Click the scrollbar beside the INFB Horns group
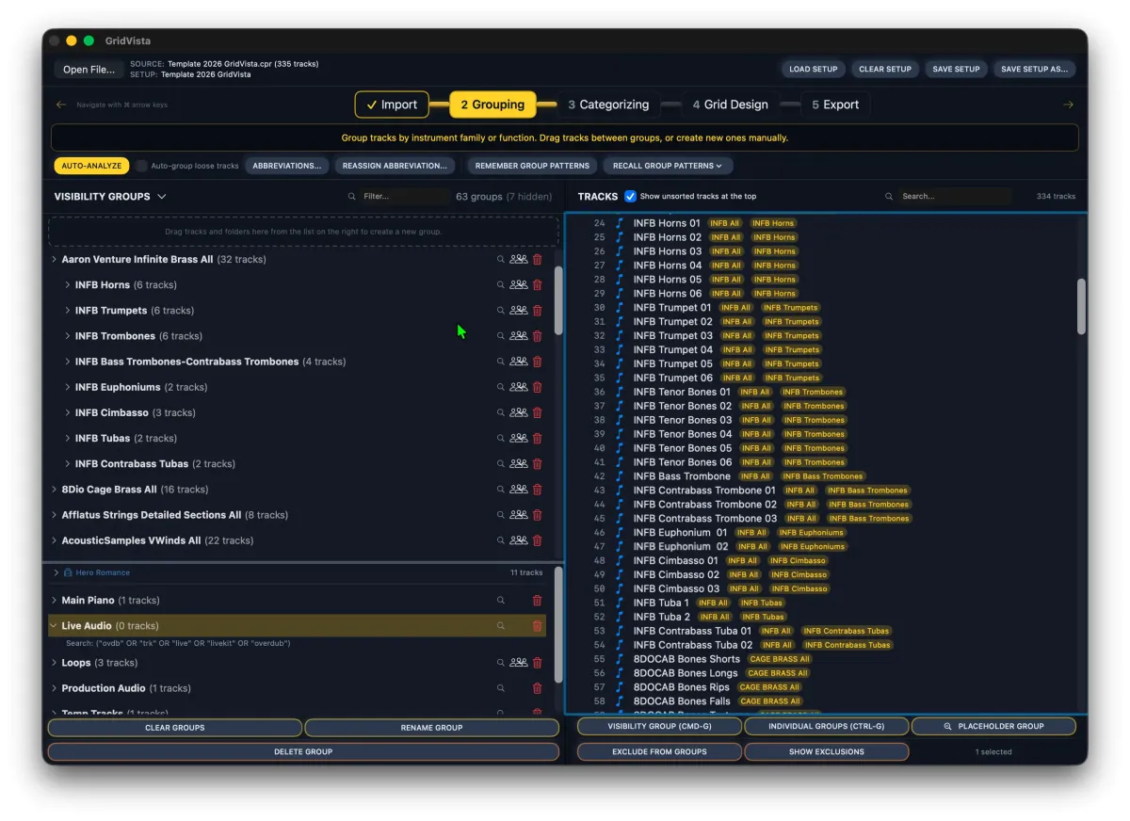The image size is (1130, 821). pos(558,299)
